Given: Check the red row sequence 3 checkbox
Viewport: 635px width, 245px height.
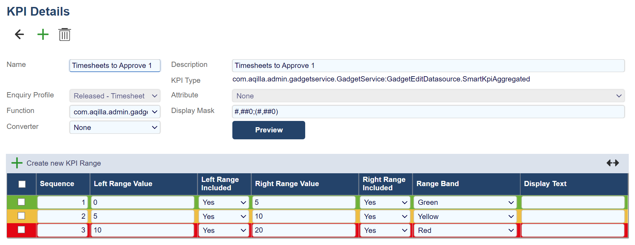Looking at the screenshot, I should pos(22,230).
